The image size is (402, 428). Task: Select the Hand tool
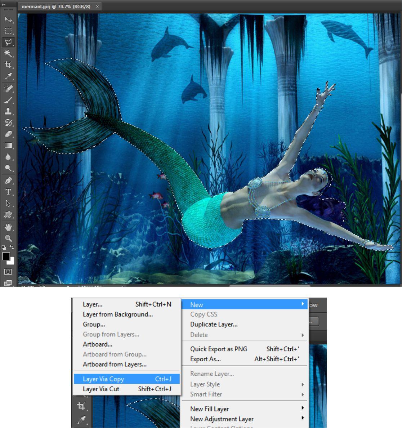point(8,227)
